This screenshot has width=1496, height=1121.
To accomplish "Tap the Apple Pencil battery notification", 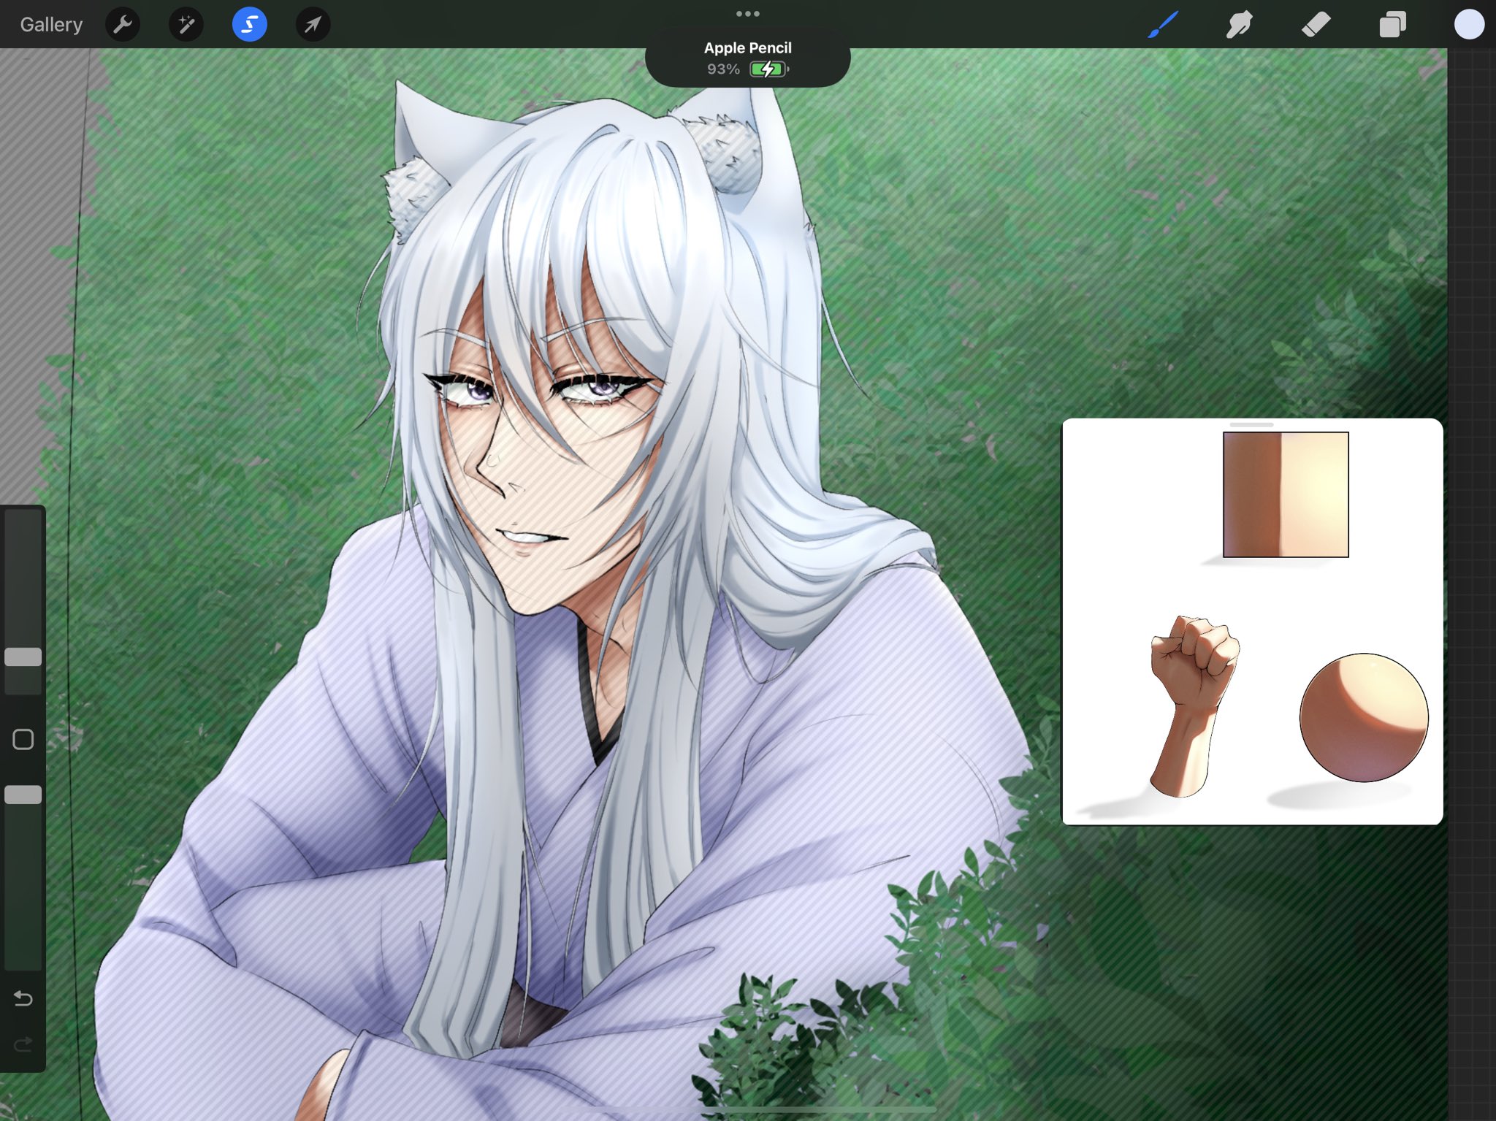I will (x=747, y=58).
